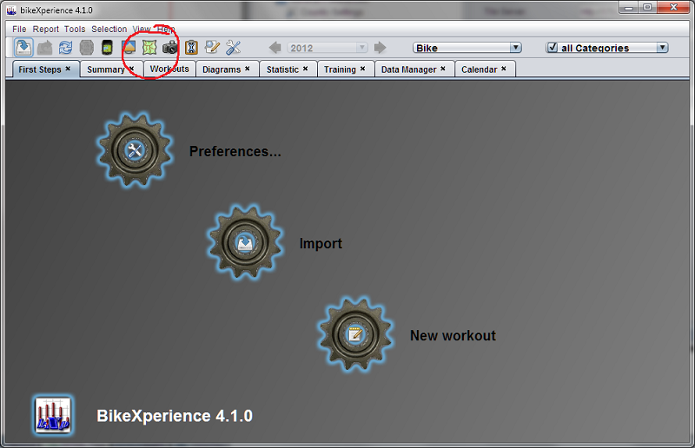Open the Tools menu
Image resolution: width=695 pixels, height=448 pixels.
coord(75,30)
